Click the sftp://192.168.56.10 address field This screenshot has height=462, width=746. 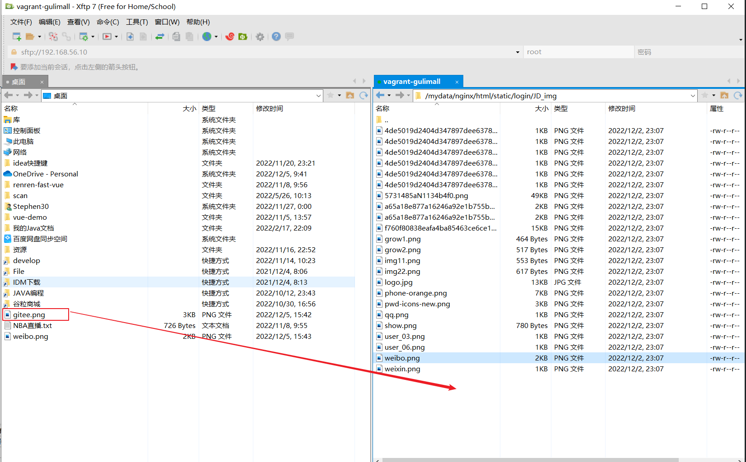click(265, 52)
